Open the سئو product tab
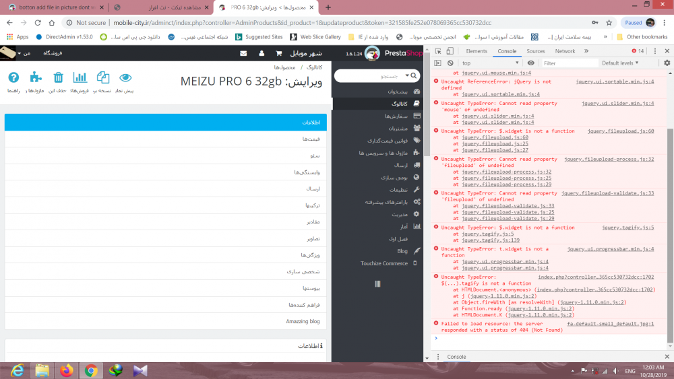 (x=166, y=156)
